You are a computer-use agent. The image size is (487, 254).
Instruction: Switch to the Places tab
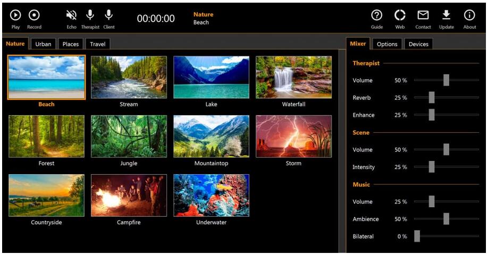[70, 44]
